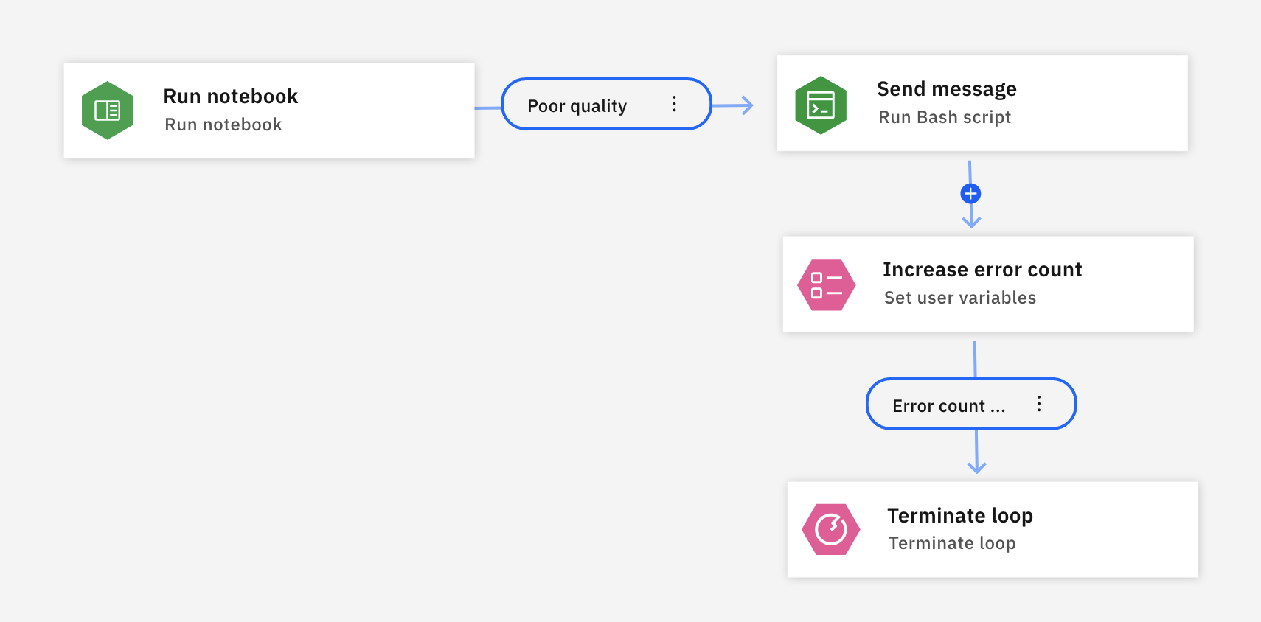Click the Terminate loop subtitle text
Viewport: 1261px width, 622px height.
[952, 543]
